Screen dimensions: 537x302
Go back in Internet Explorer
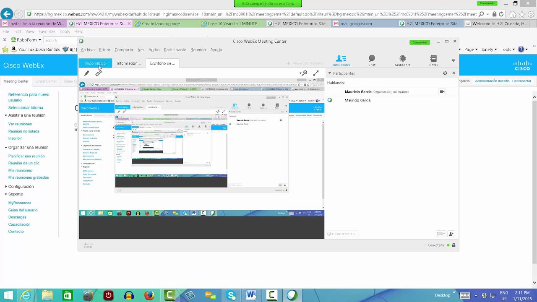tap(6, 14)
